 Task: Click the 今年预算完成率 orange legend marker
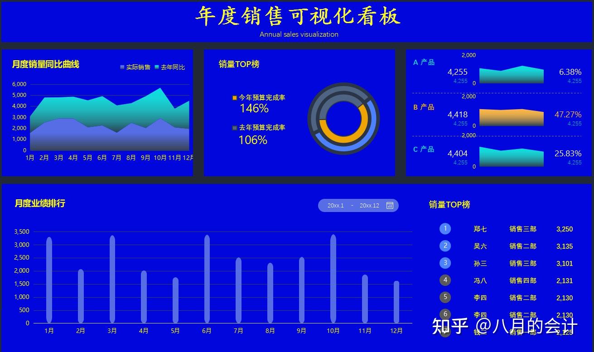click(234, 98)
